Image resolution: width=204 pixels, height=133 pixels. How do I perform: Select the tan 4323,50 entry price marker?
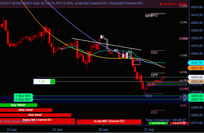pos(196,82)
